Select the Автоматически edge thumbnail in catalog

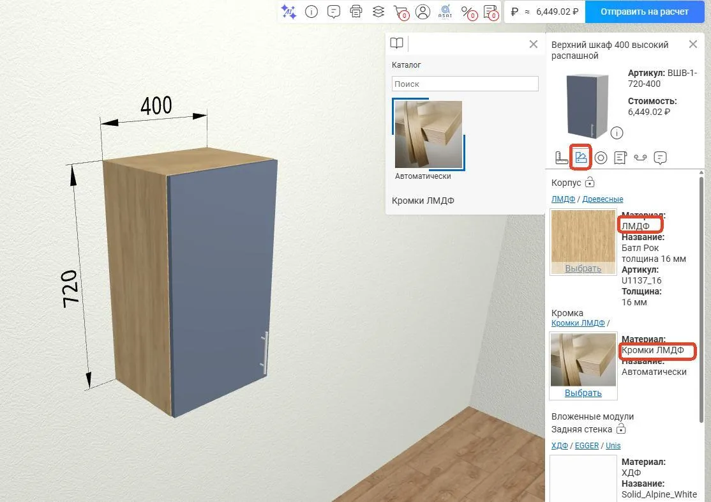(428, 134)
